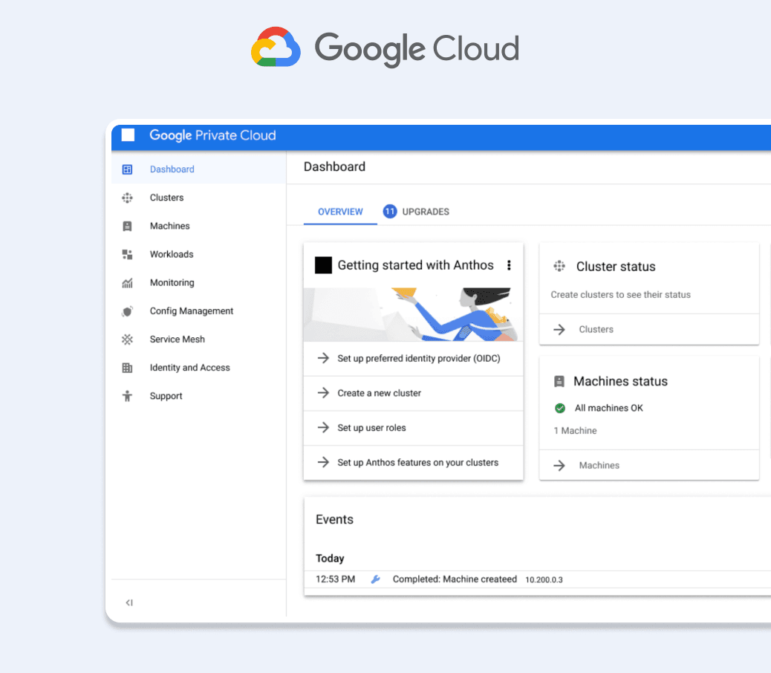Click the Config Management icon in sidebar
The image size is (771, 673).
click(127, 311)
